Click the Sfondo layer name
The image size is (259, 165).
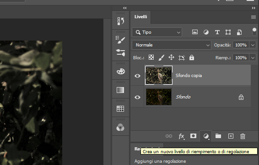pos(183,97)
